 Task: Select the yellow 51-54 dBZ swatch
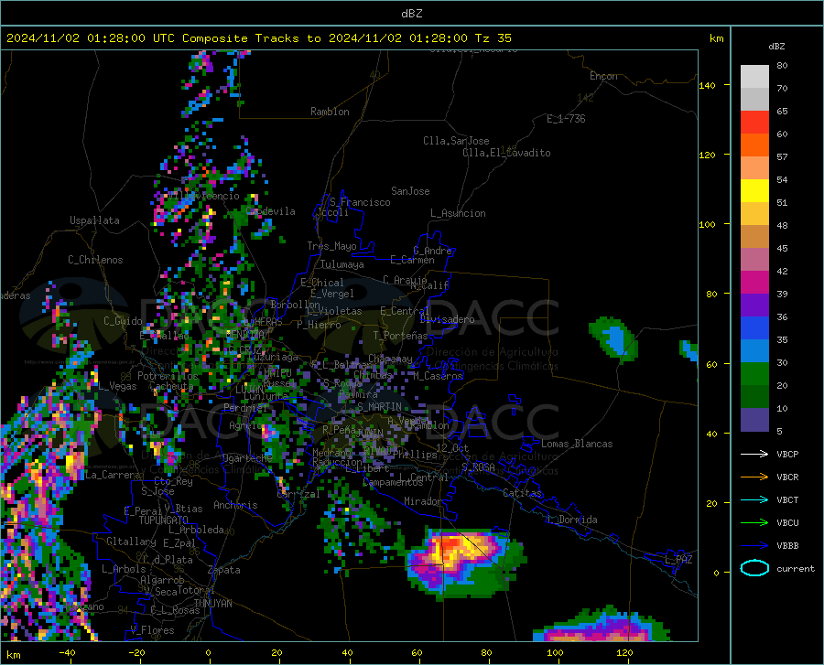point(754,191)
